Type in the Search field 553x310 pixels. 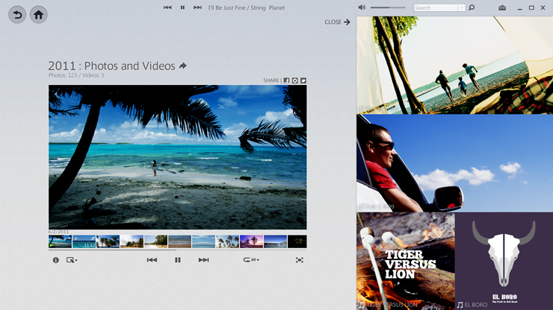pyautogui.click(x=435, y=8)
